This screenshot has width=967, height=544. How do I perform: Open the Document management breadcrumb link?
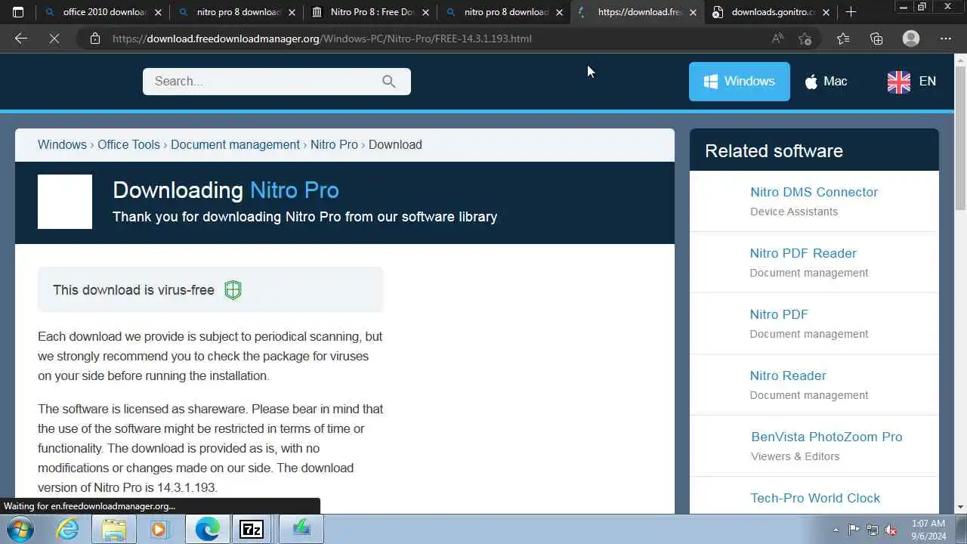(x=235, y=144)
